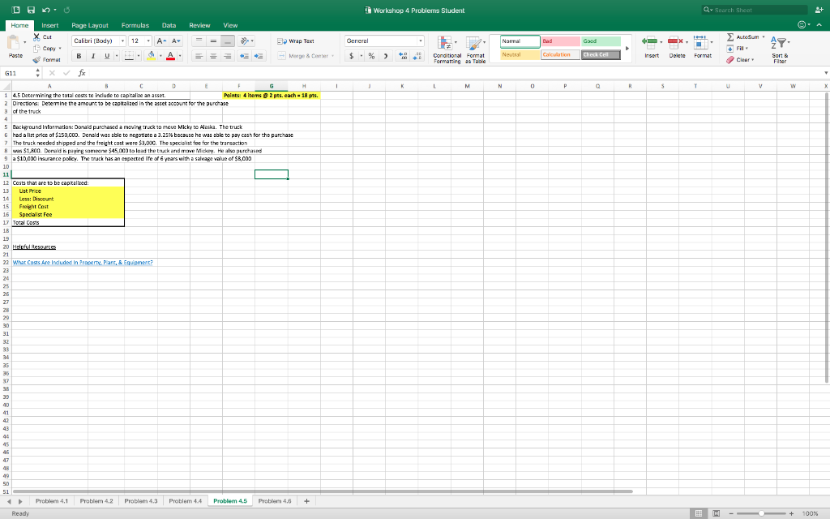Align text right
Screen dimensions: 830x519
tap(228, 56)
